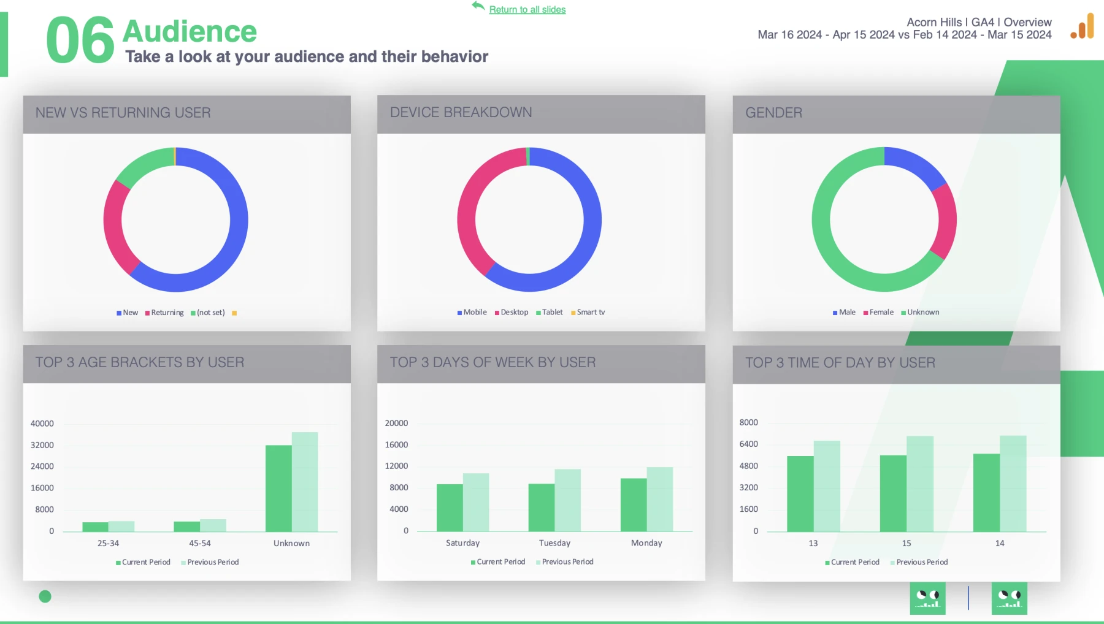Screen dimensions: 1104x624
Task: Click the green dot below the age brackets panel
Action: 45,596
